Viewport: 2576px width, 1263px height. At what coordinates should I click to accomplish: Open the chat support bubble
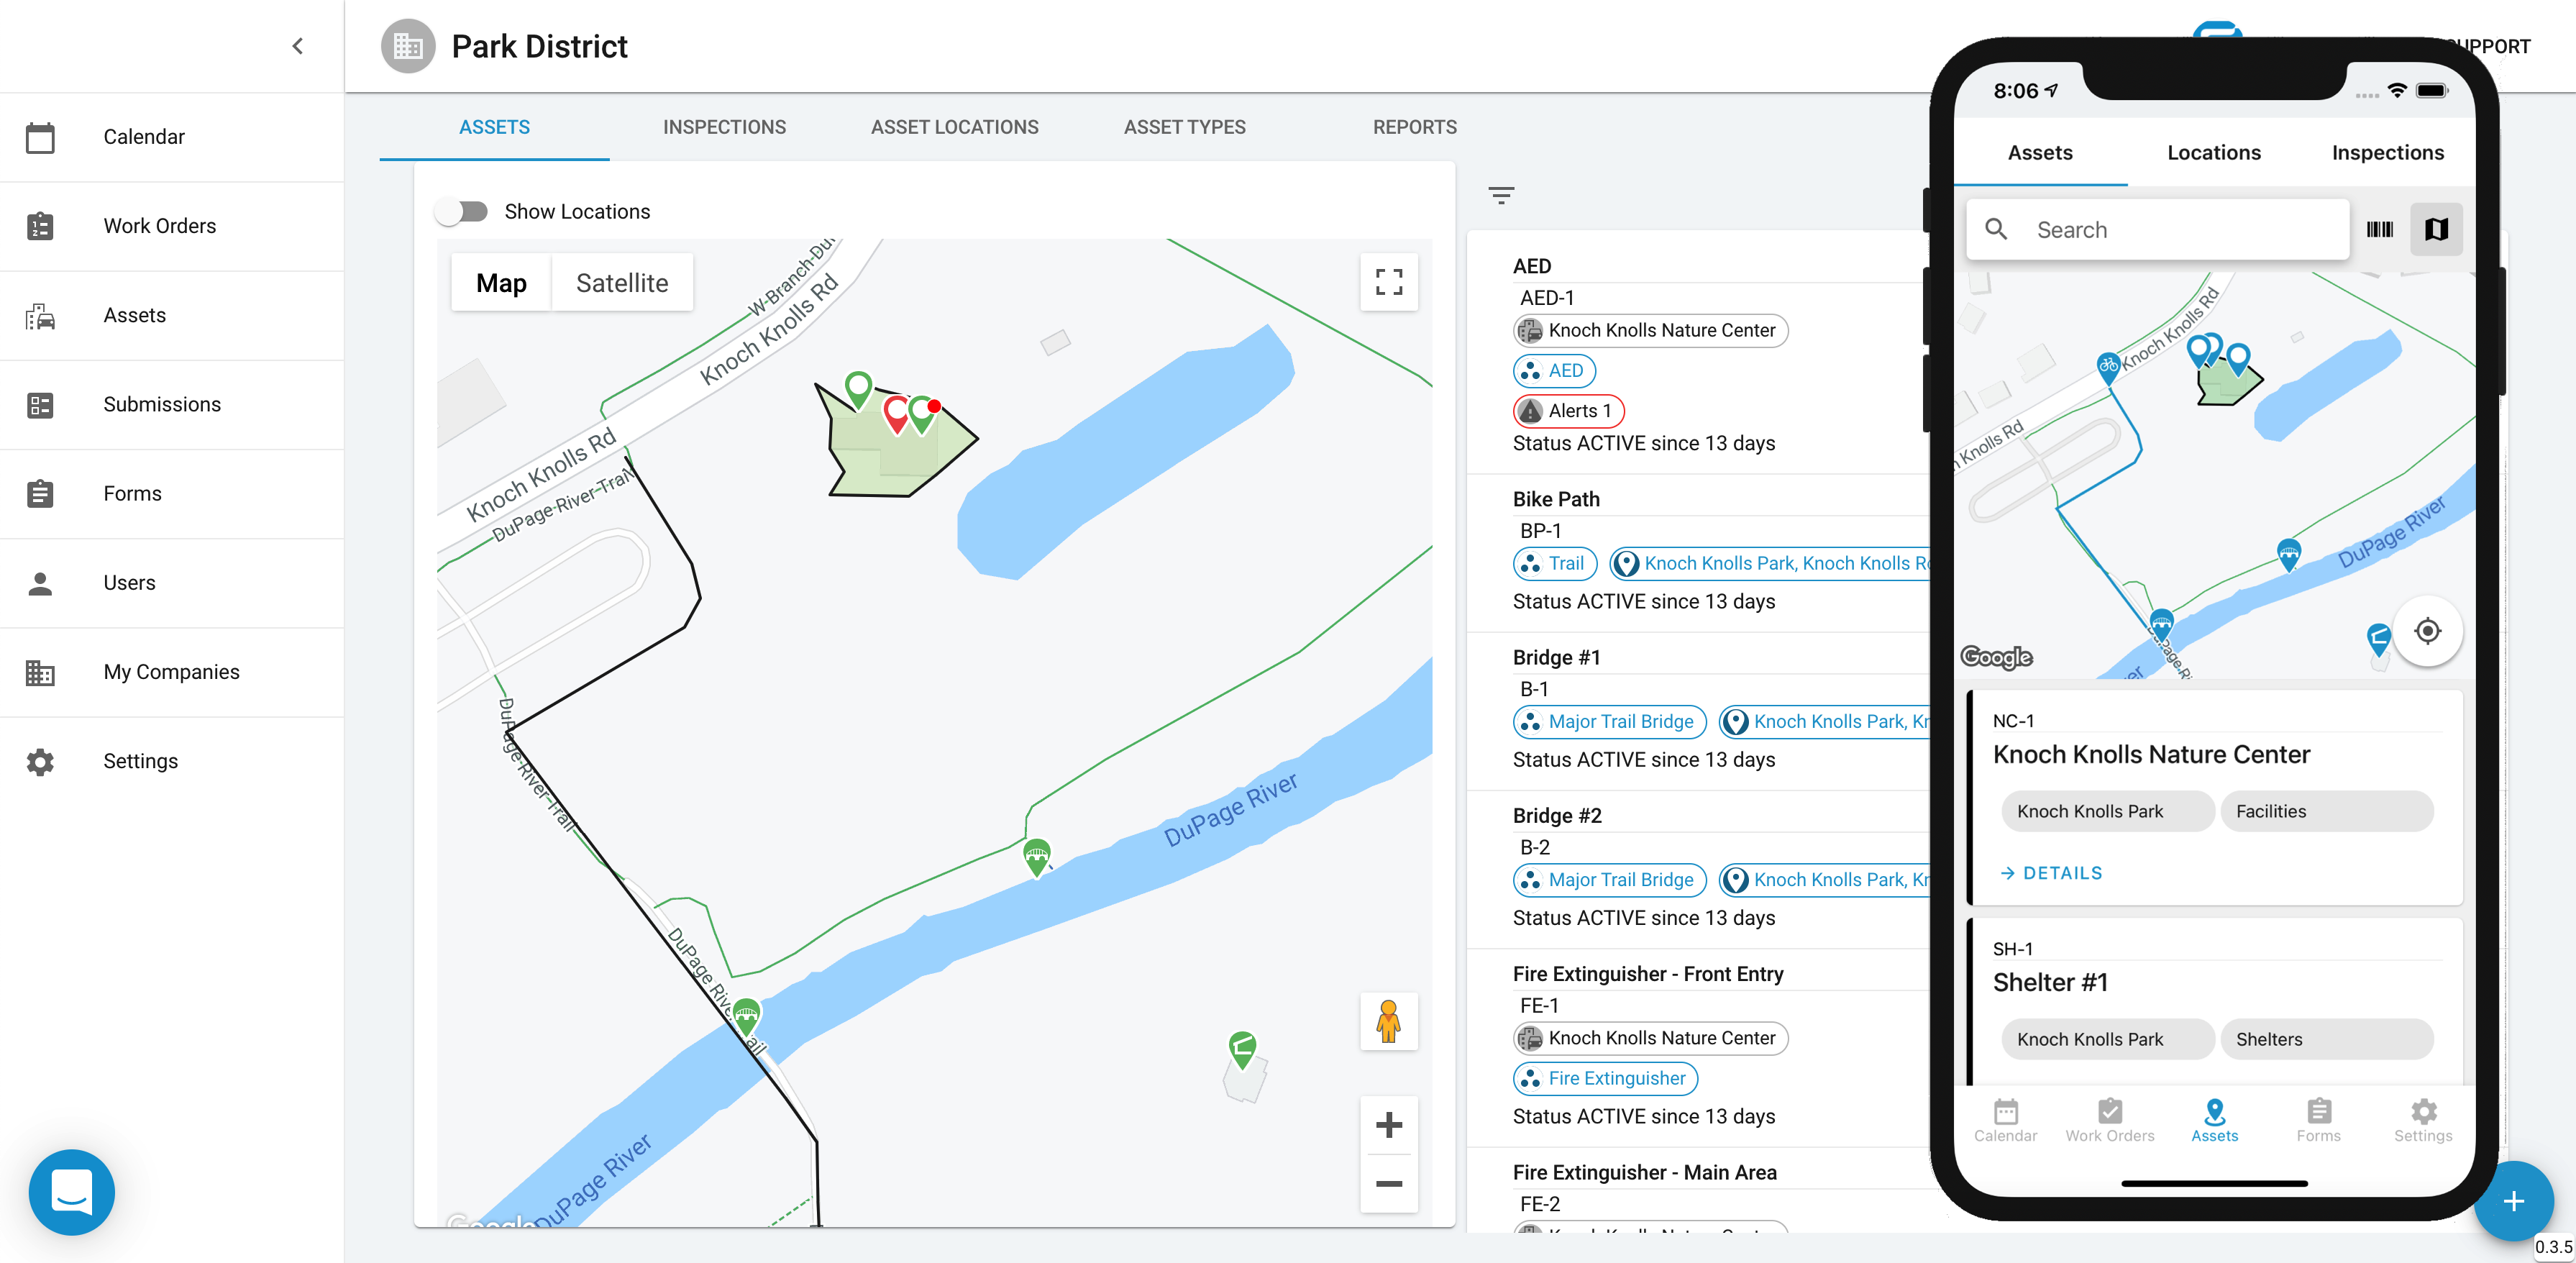point(72,1191)
